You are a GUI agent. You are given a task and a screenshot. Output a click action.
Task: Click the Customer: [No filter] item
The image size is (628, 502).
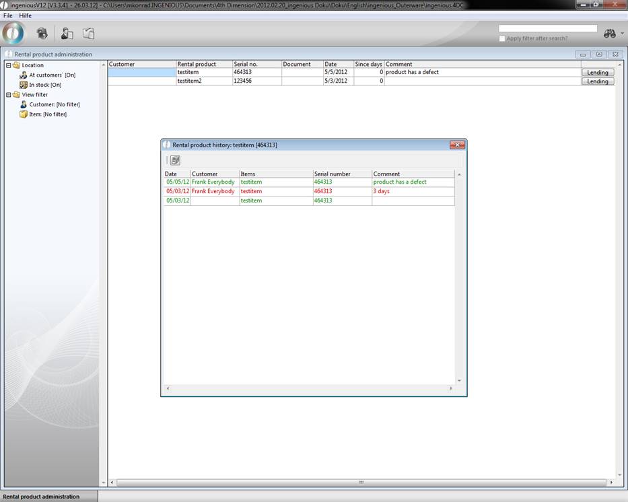(54, 105)
